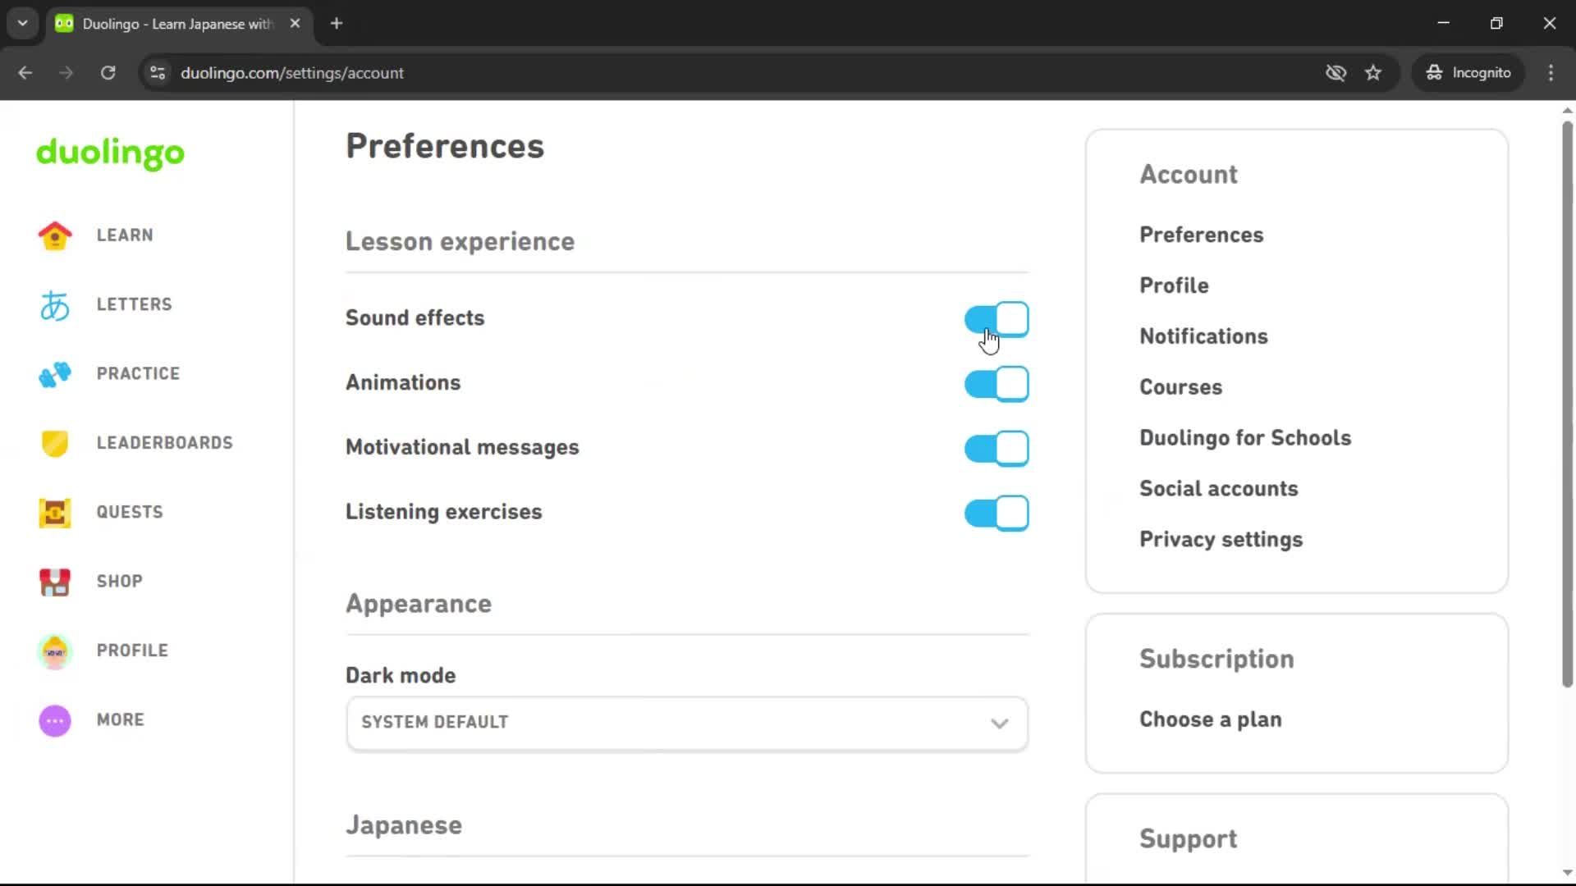Click the Duolingo logo
The image size is (1576, 886).
tap(109, 154)
